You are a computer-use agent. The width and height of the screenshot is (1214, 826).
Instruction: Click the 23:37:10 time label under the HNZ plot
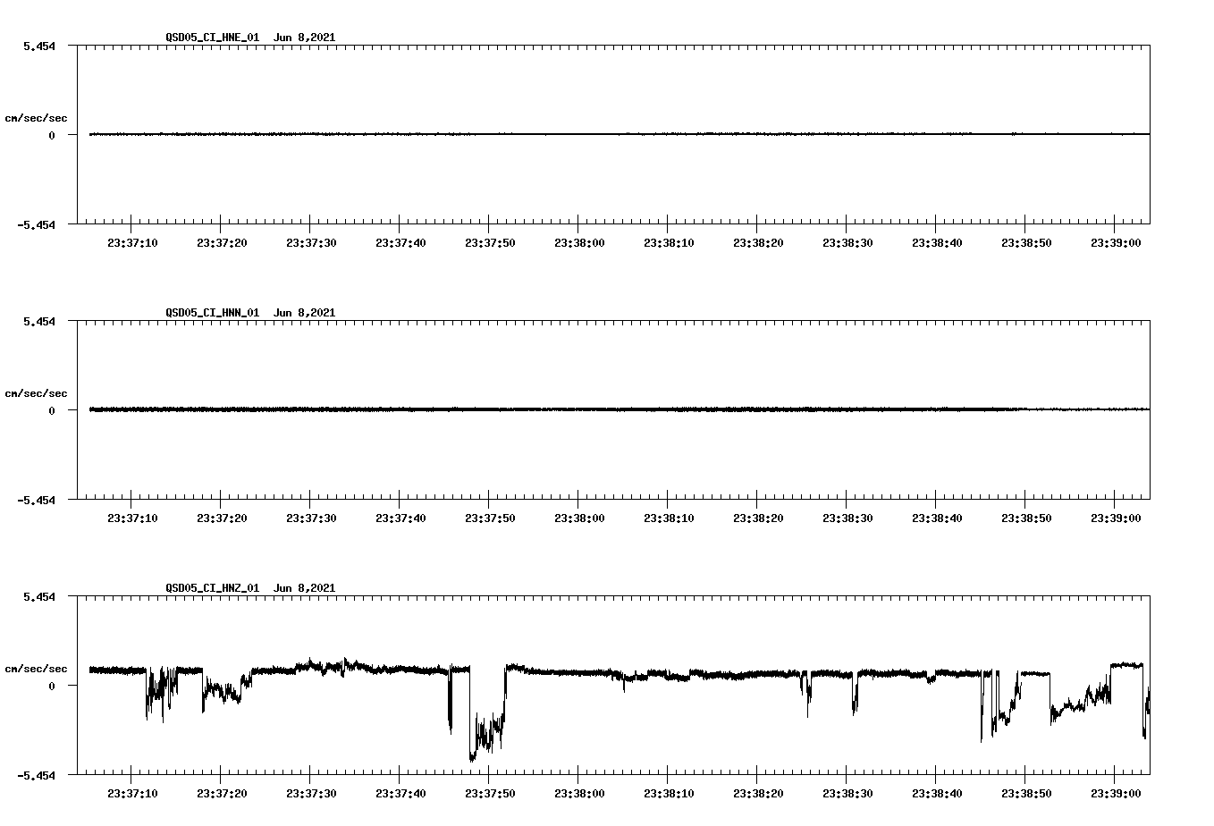click(x=132, y=793)
